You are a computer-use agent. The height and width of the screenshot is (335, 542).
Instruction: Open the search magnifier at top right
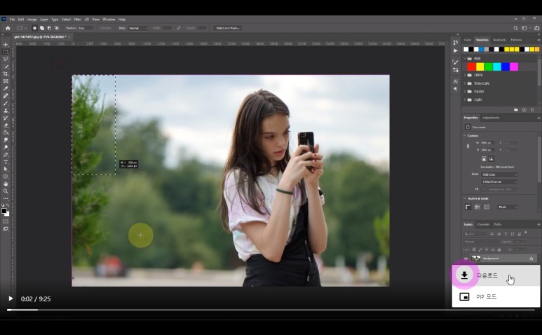pos(515,28)
